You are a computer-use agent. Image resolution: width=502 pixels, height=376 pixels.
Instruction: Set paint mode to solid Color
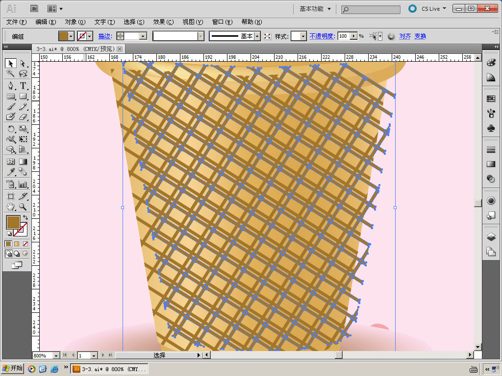8,244
